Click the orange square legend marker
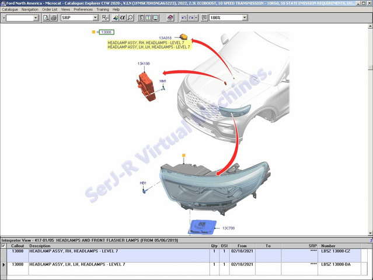The image size is (373, 280). click(93, 32)
